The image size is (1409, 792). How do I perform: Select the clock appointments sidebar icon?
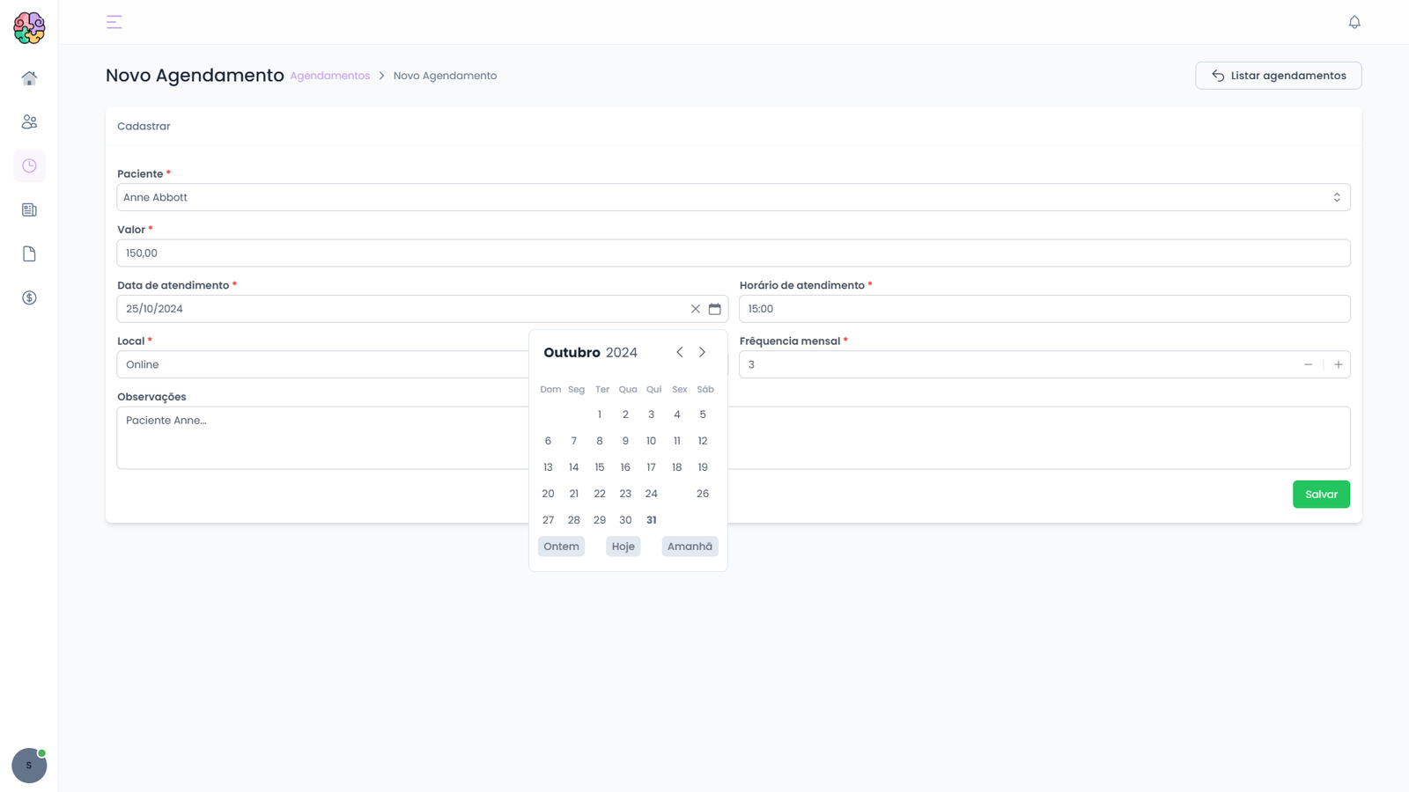(29, 166)
